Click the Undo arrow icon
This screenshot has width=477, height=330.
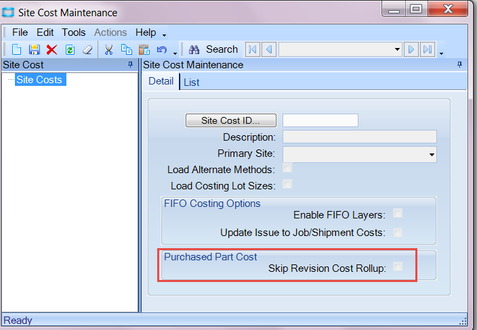coord(161,49)
